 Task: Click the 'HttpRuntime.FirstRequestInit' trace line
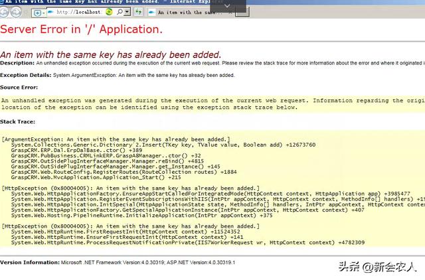point(126,232)
